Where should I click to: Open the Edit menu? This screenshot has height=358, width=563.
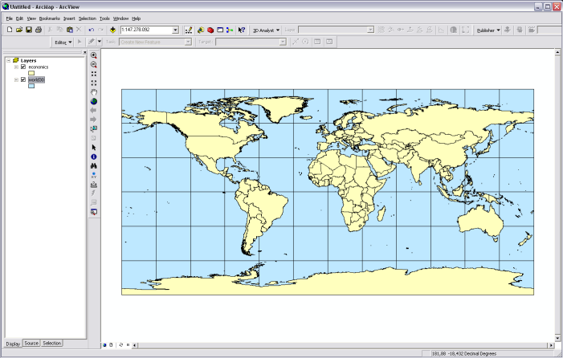[x=19, y=18]
